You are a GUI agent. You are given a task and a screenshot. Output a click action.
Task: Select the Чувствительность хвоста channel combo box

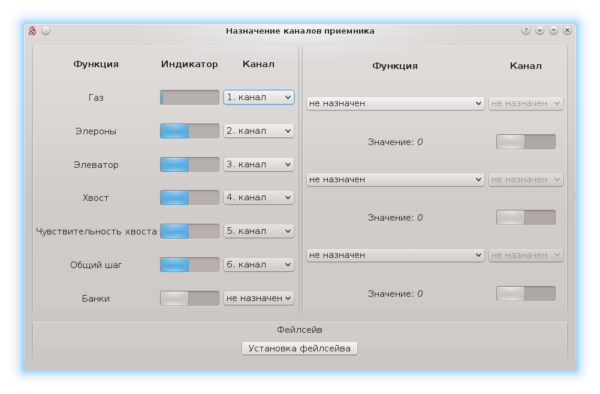(258, 231)
